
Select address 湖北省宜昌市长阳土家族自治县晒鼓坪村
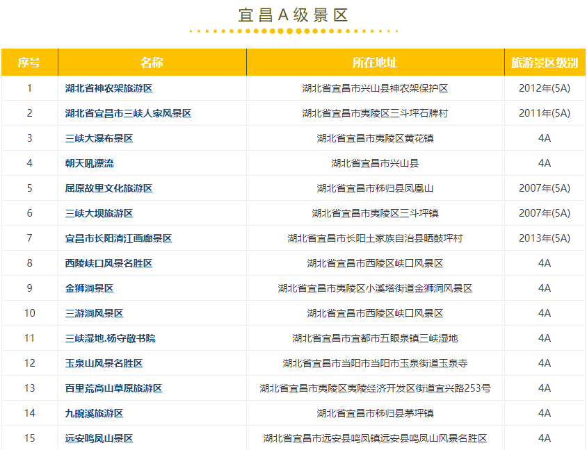coord(375,238)
